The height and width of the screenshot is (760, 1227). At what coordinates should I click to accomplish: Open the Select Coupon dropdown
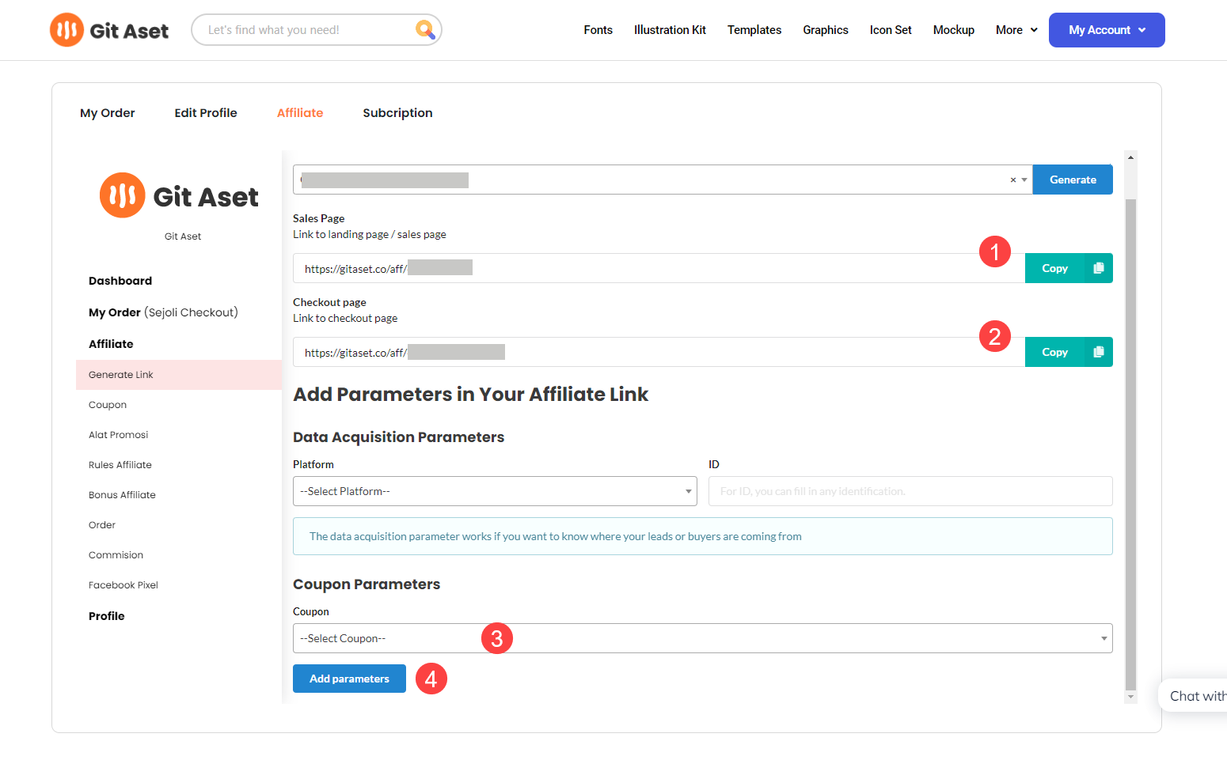(702, 638)
